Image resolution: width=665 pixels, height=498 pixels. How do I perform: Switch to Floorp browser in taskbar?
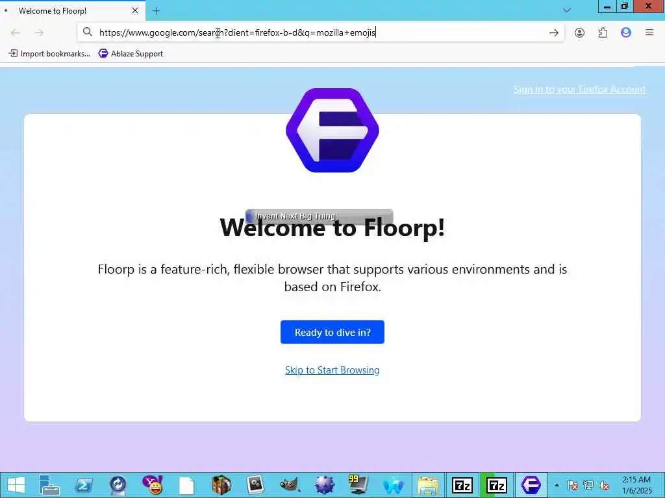tap(531, 485)
